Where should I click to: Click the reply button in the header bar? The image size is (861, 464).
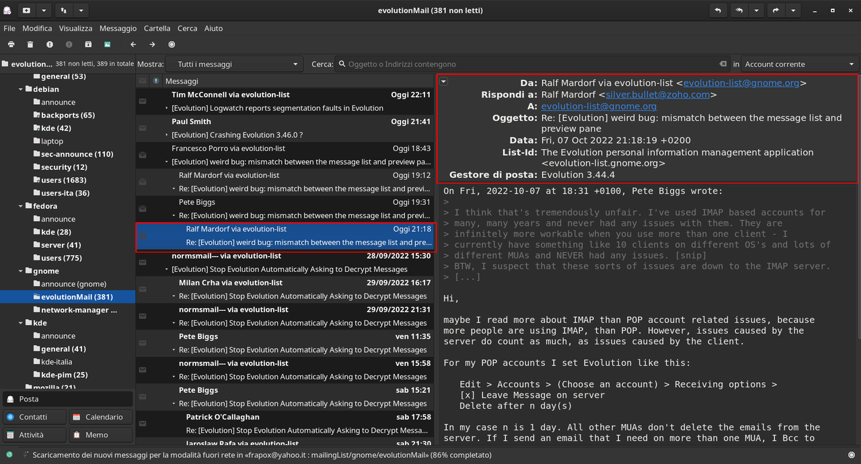(x=718, y=11)
